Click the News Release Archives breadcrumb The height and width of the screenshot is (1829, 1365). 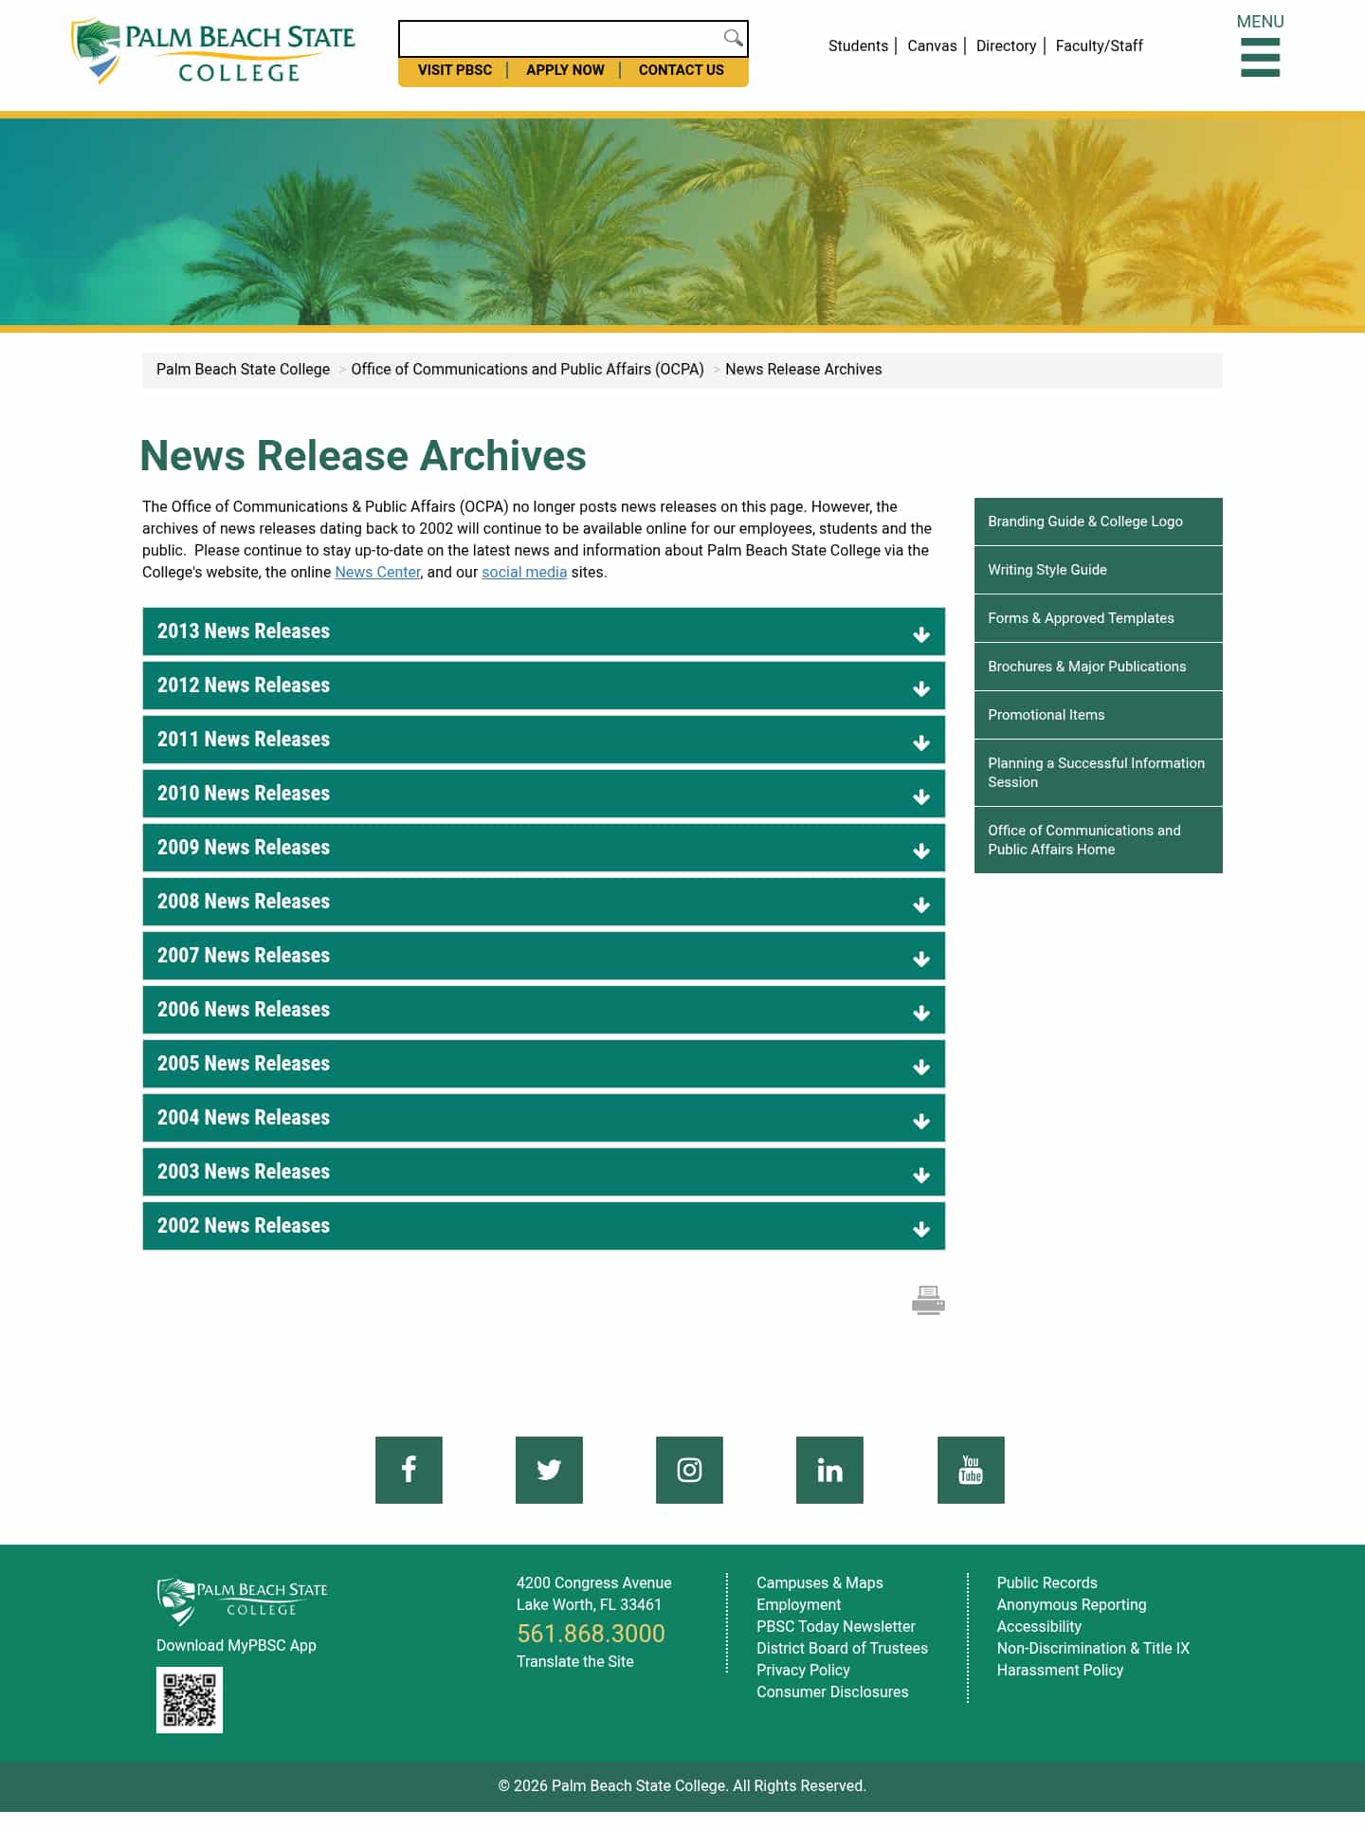(803, 370)
